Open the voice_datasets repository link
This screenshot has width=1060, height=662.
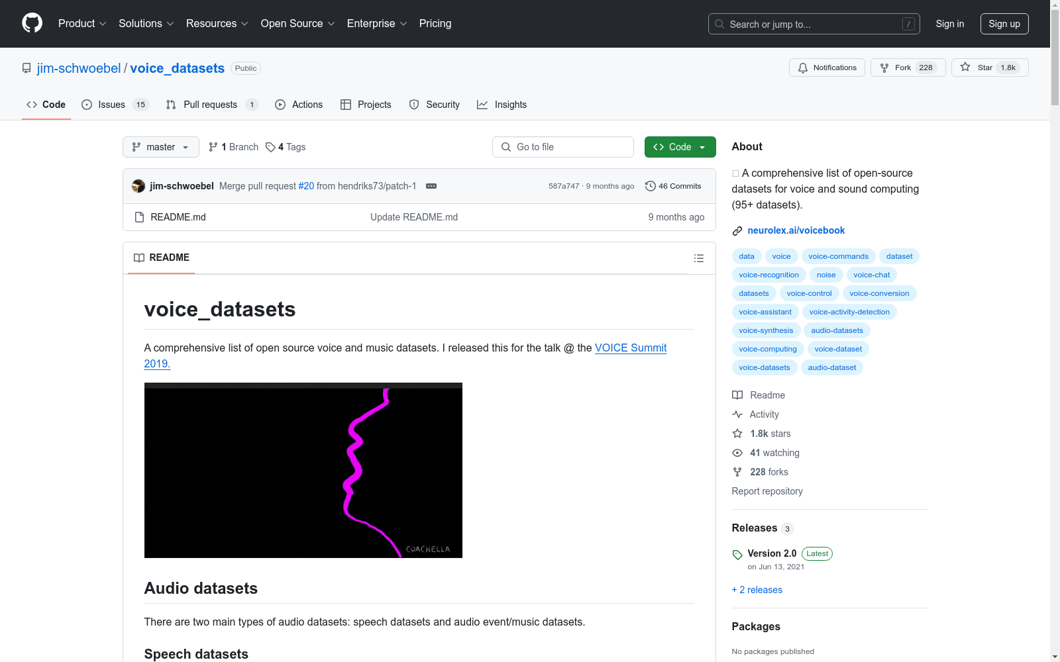point(178,68)
